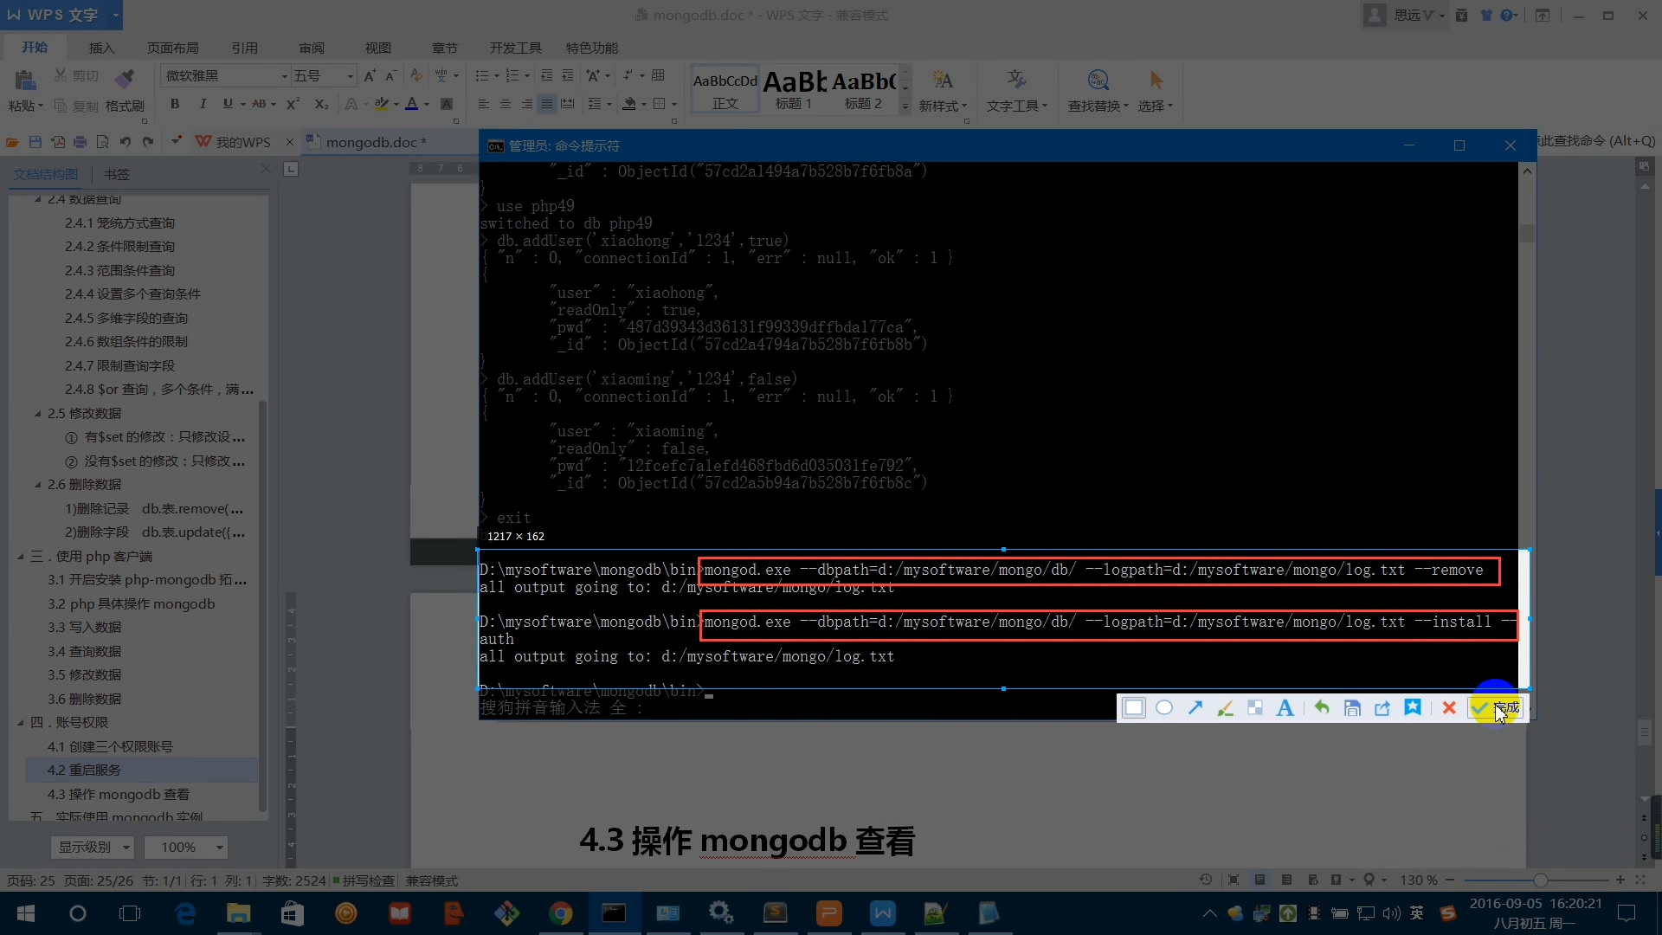Switch to the 书签 panel tab
The width and height of the screenshot is (1662, 935).
point(117,174)
